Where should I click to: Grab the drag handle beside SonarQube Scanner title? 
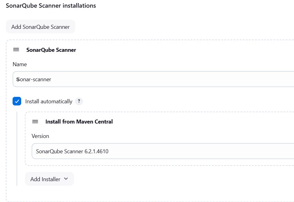click(16, 50)
